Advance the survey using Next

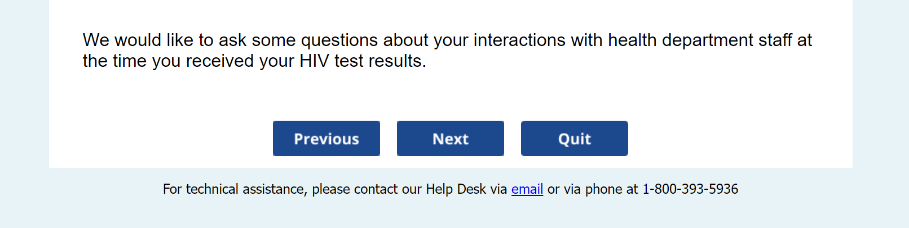point(450,139)
